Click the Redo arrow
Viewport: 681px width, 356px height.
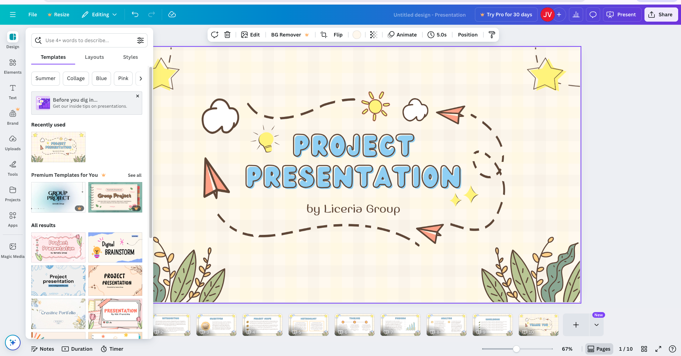point(151,15)
